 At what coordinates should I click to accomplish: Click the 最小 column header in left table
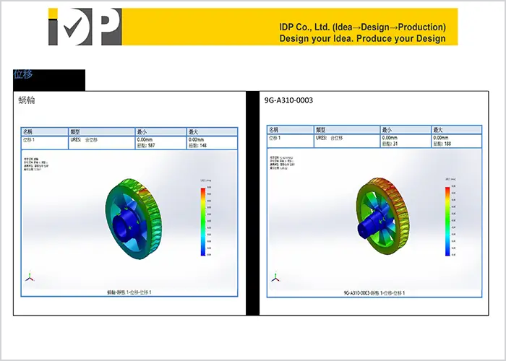(x=142, y=132)
